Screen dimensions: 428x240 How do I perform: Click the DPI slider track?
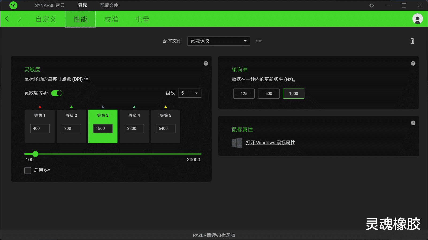pyautogui.click(x=113, y=154)
